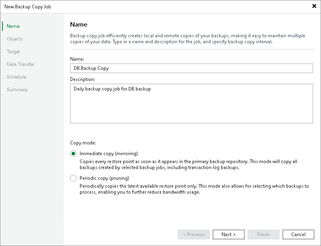Open the Schedule step
321x246 pixels.
click(x=16, y=77)
